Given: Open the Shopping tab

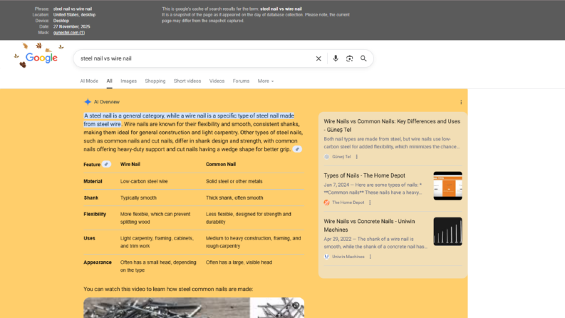Looking at the screenshot, I should 155,81.
